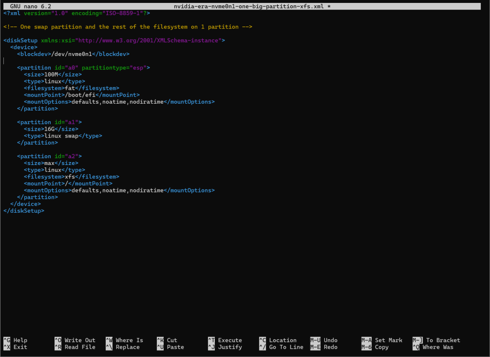Screen dimensions: 490x357
Task: Click the closing device tag
Action: pos(26,204)
